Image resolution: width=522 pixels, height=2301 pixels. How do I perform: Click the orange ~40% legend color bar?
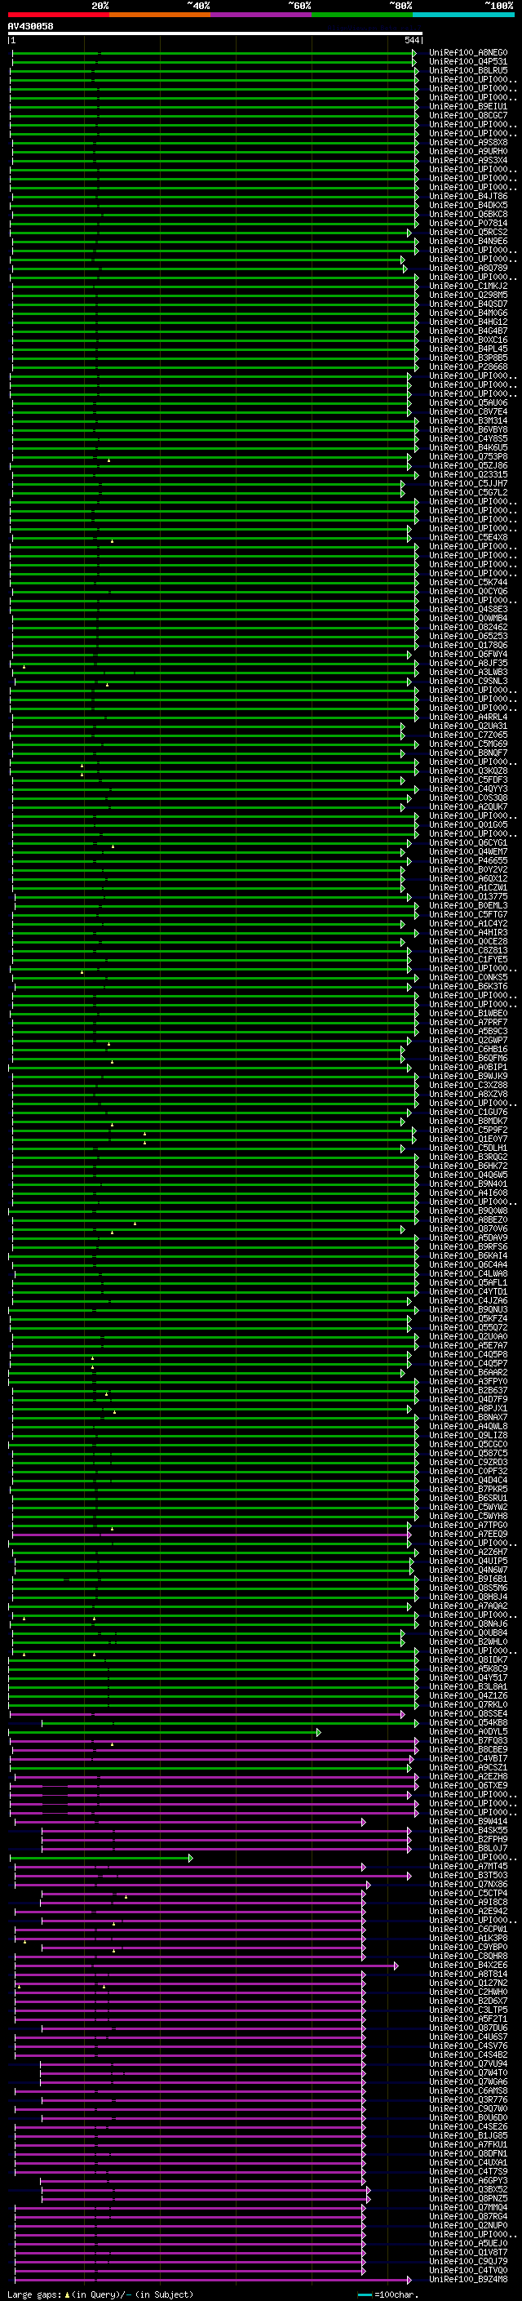(x=160, y=15)
